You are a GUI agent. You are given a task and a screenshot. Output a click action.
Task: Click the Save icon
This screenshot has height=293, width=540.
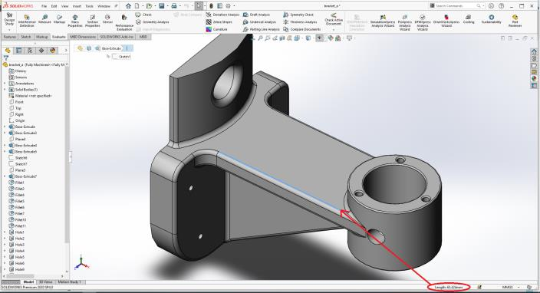pos(162,6)
